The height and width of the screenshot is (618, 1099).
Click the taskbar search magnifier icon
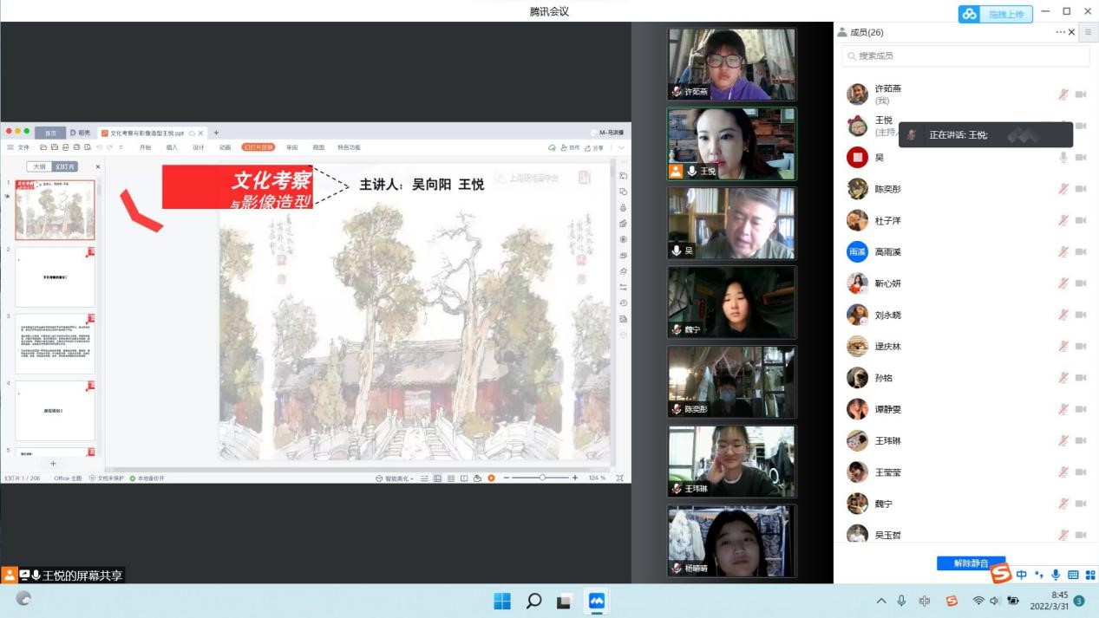[534, 601]
